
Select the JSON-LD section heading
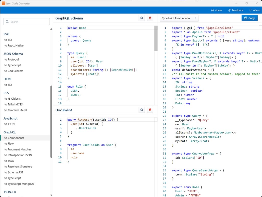pos(10,192)
